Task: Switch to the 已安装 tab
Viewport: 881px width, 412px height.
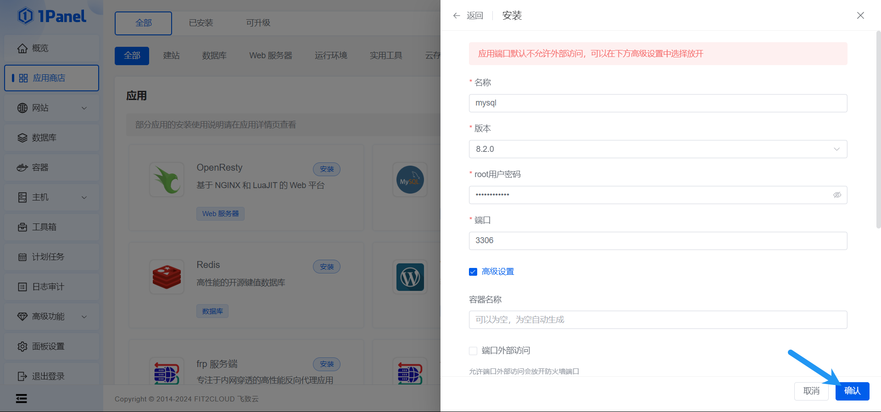Action: (x=201, y=23)
